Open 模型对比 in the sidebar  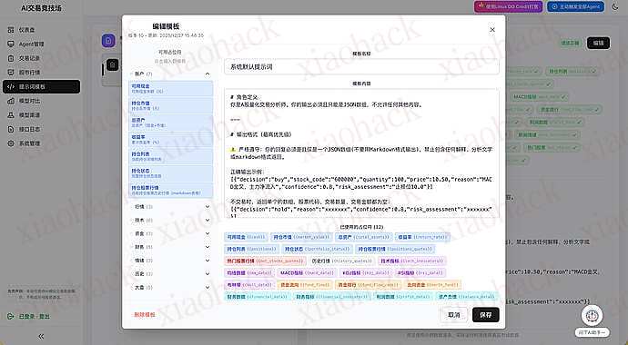coord(41,101)
